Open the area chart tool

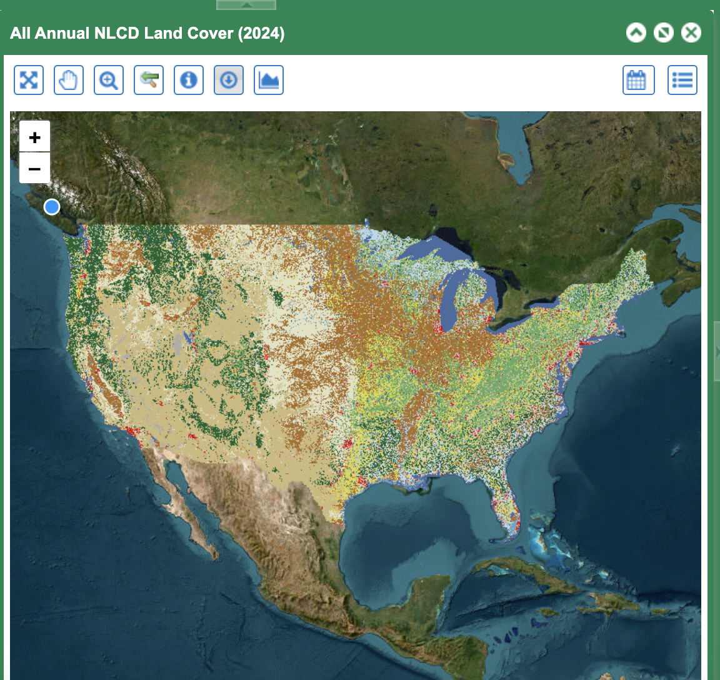click(x=268, y=80)
